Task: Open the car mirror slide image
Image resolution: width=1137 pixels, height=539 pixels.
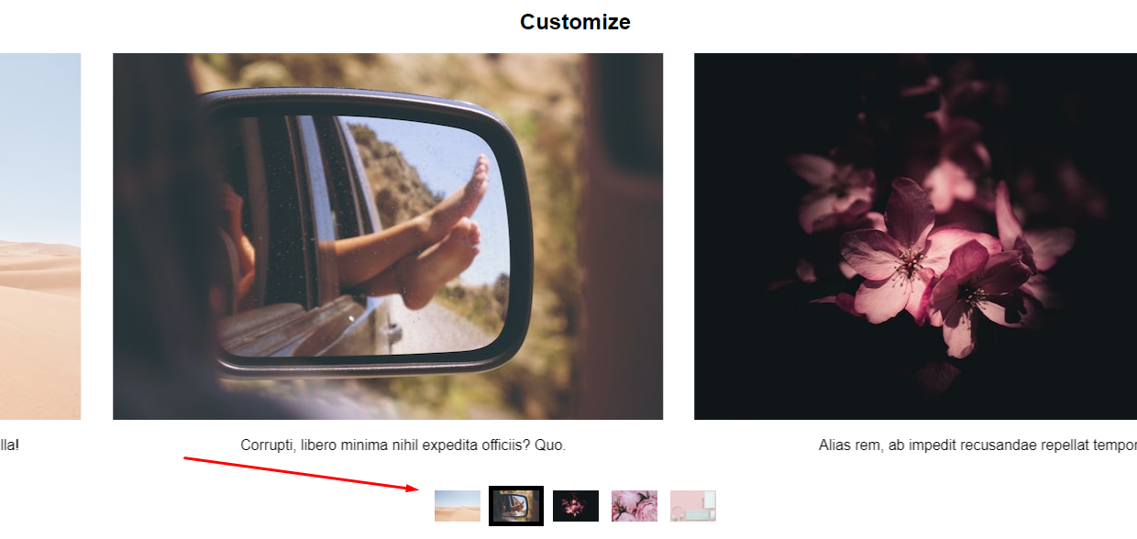Action: 388,236
